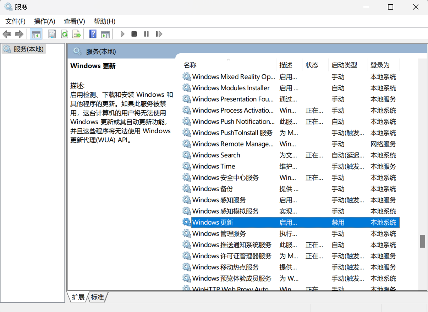Click gear icon beside Windows 管理服务
Viewport: 428px width, 312px height.
pos(187,233)
